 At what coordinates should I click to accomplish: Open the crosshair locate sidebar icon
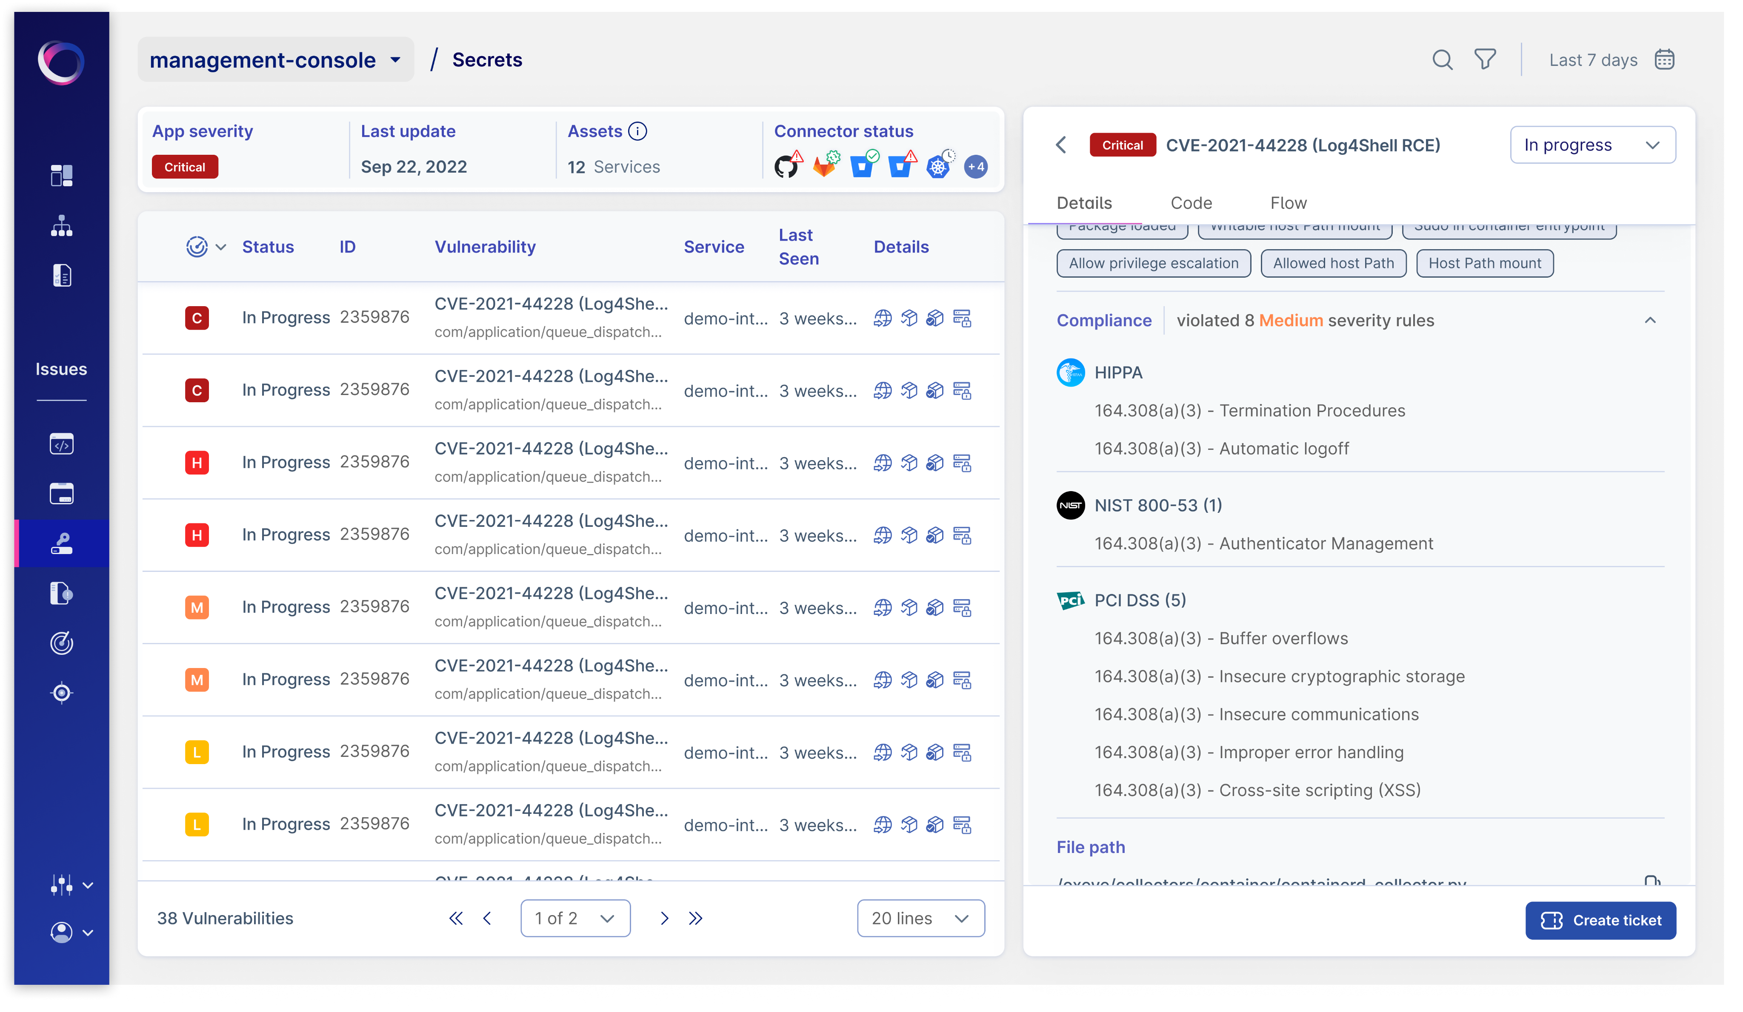pos(62,693)
